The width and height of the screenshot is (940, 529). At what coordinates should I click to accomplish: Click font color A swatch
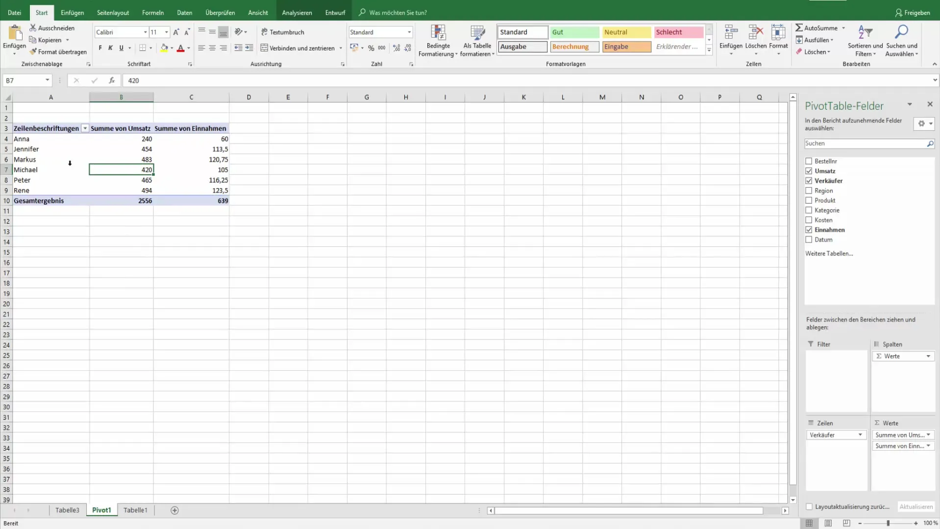[181, 48]
